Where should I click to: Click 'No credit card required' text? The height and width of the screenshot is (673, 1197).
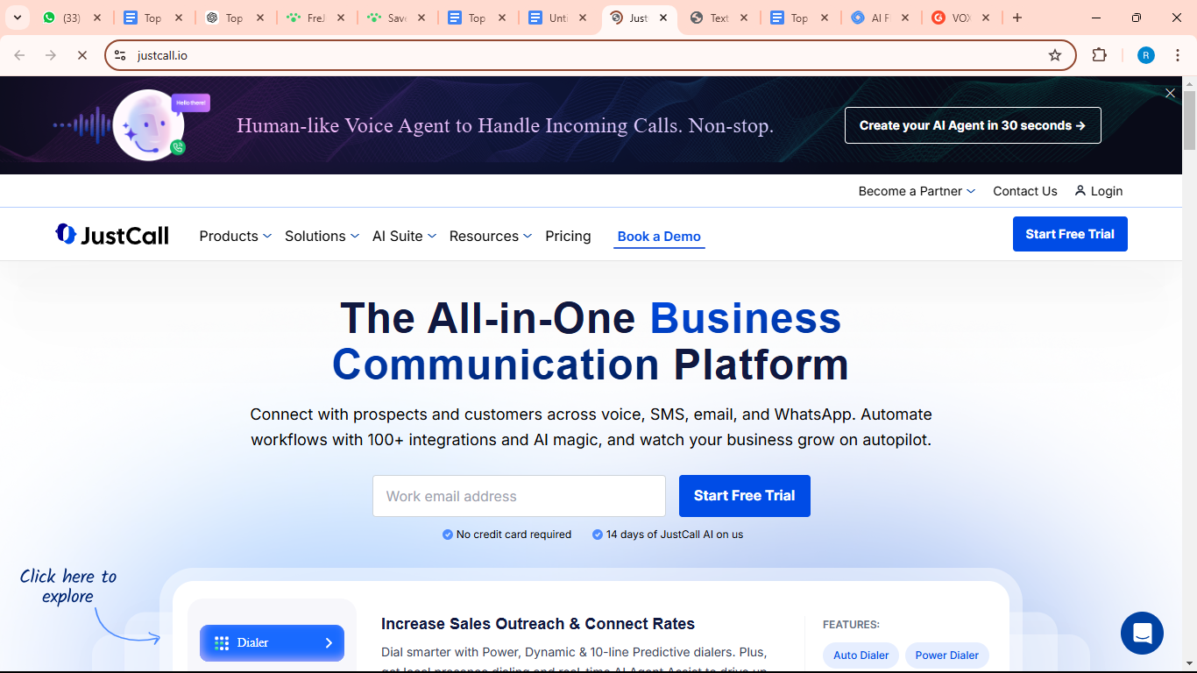coord(514,535)
